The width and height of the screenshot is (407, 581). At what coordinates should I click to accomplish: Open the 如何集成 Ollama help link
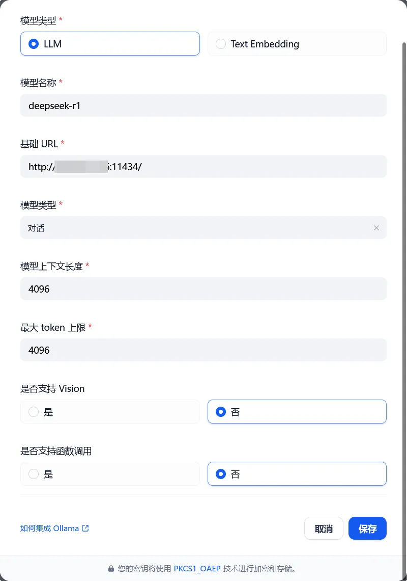[51, 528]
